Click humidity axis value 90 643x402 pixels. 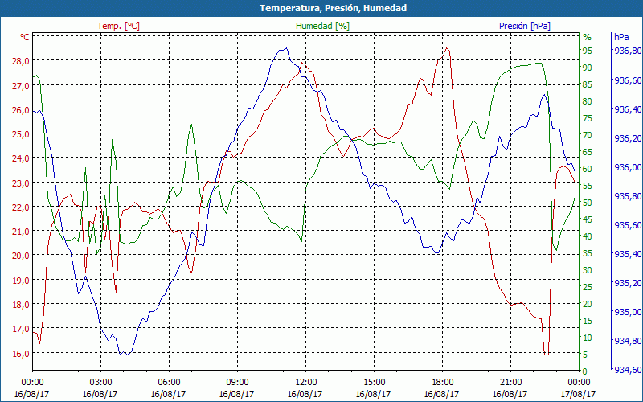588,68
